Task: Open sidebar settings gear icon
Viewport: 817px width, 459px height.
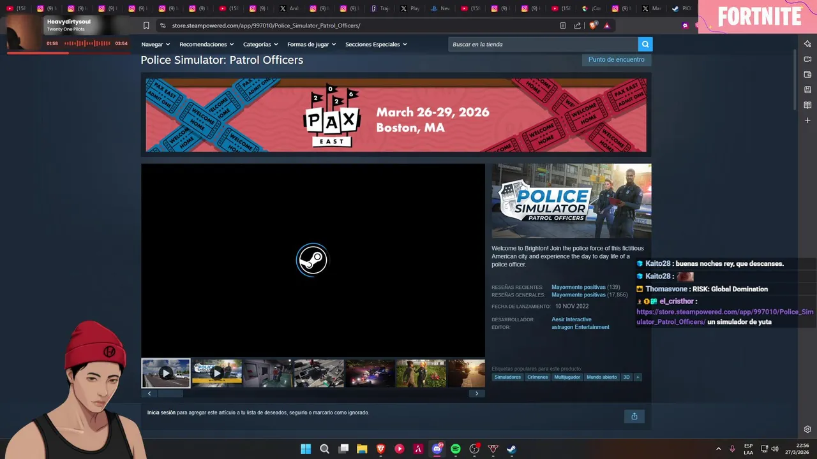Action: [x=807, y=429]
